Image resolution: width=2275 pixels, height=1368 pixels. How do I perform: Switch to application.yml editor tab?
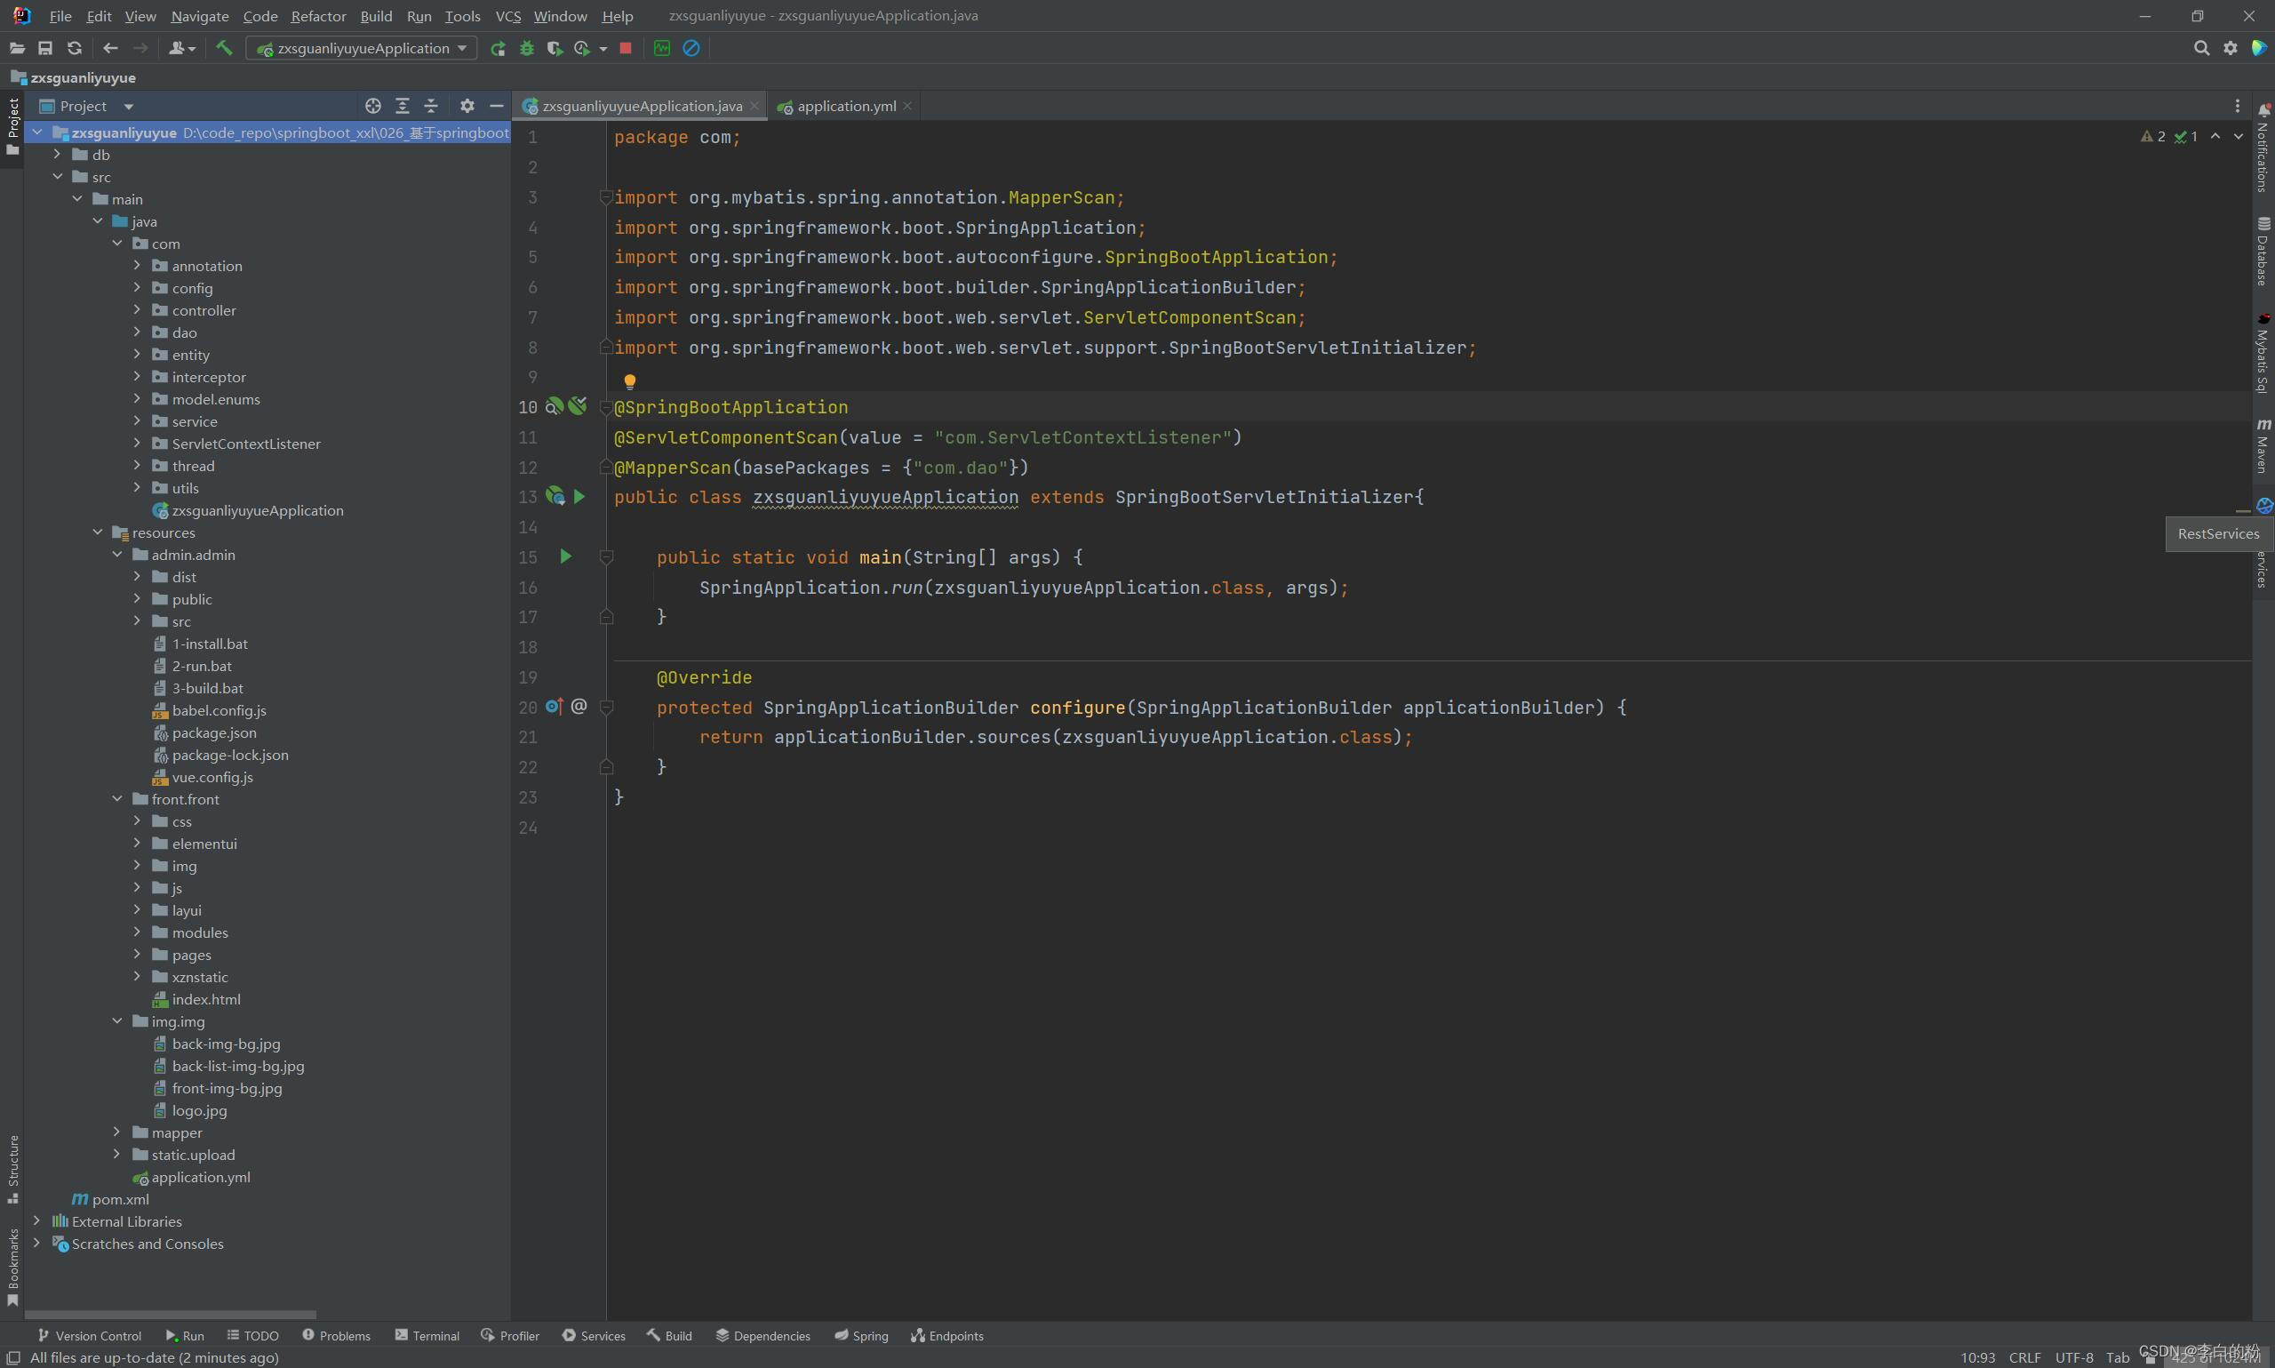845,106
